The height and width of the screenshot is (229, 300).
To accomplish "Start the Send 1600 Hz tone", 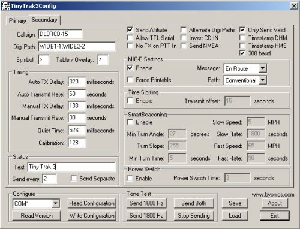I will point(146,203).
